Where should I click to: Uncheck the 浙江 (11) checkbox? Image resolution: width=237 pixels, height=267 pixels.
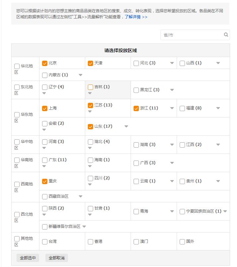coord(136,108)
